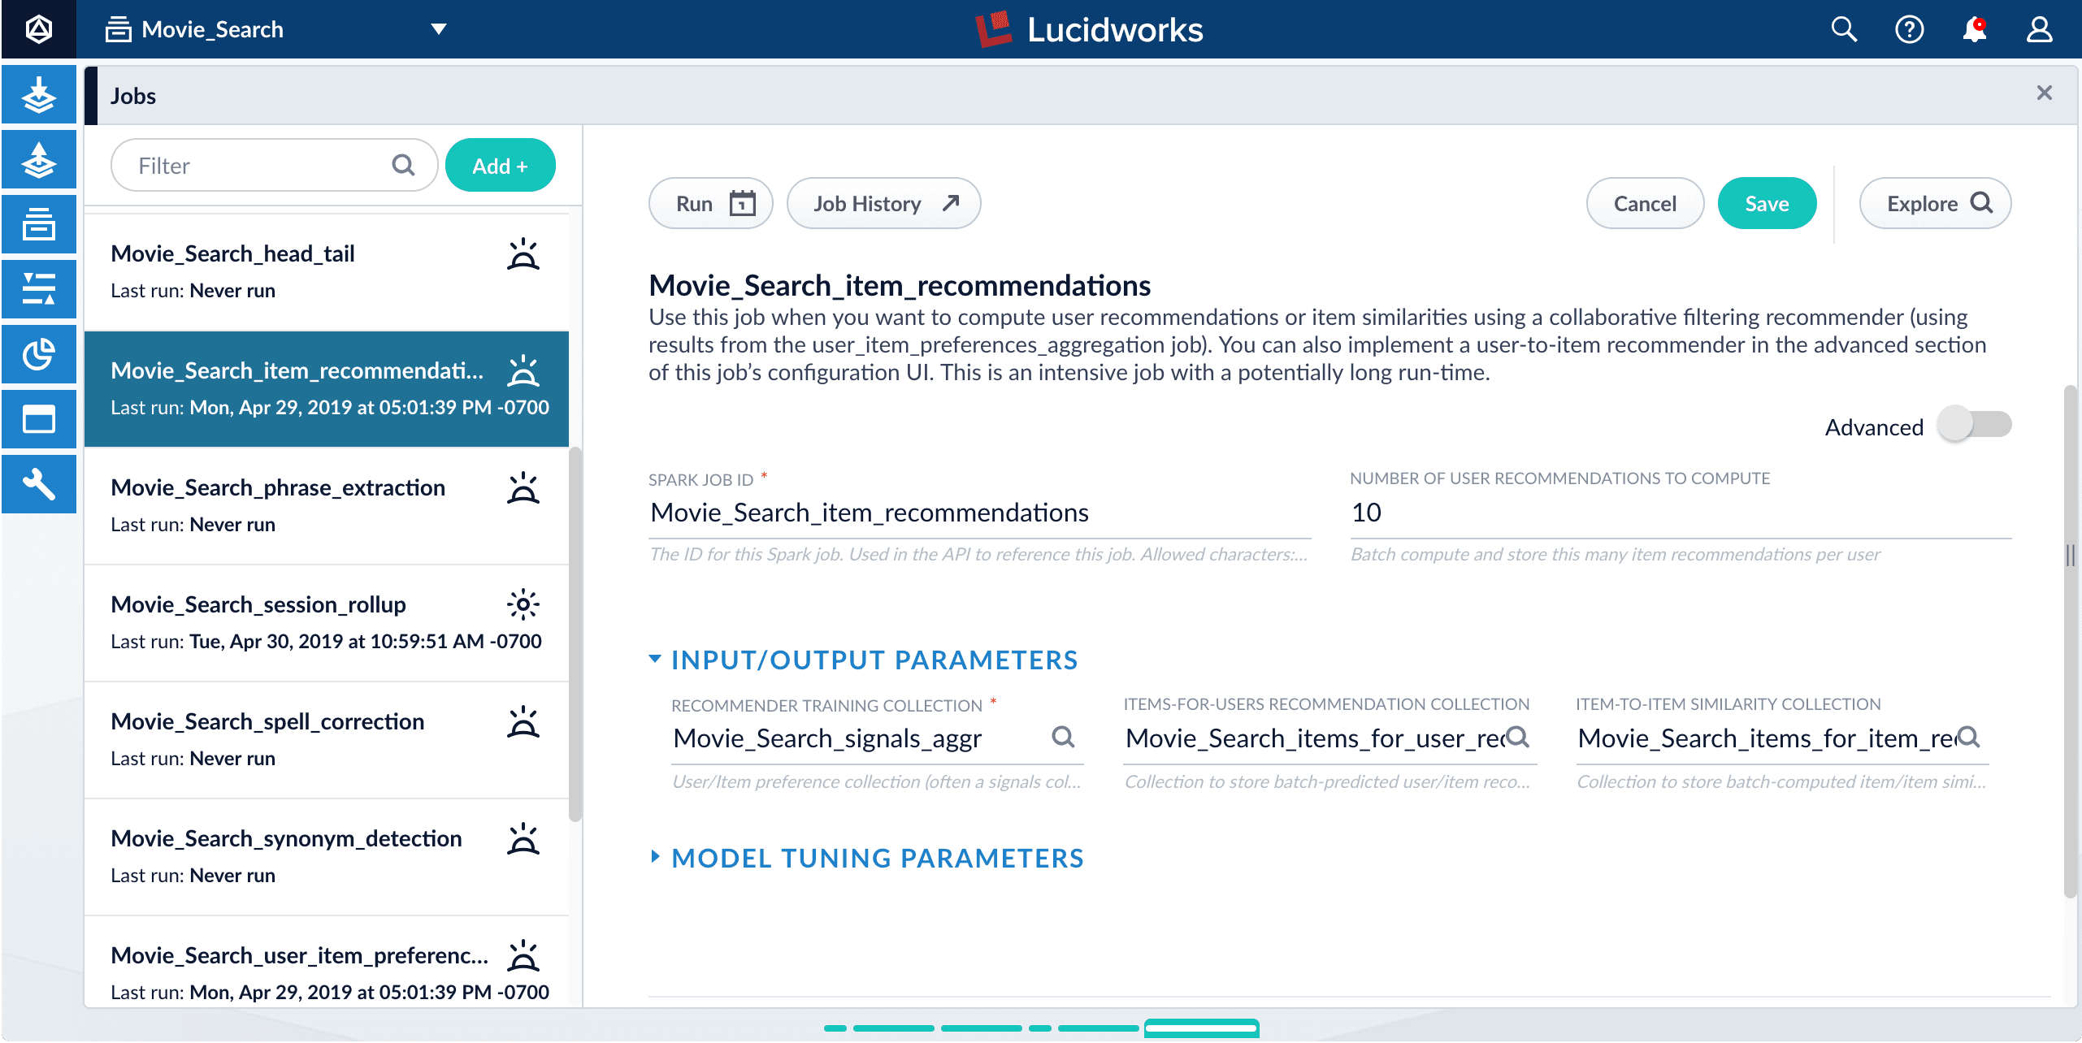2082x1043 pixels.
Task: Click the job list scrollbar
Action: [x=575, y=634]
